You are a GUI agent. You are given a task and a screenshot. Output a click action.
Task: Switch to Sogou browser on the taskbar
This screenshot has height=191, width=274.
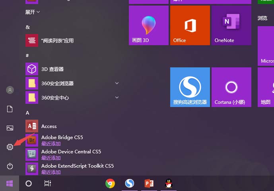pos(130,183)
